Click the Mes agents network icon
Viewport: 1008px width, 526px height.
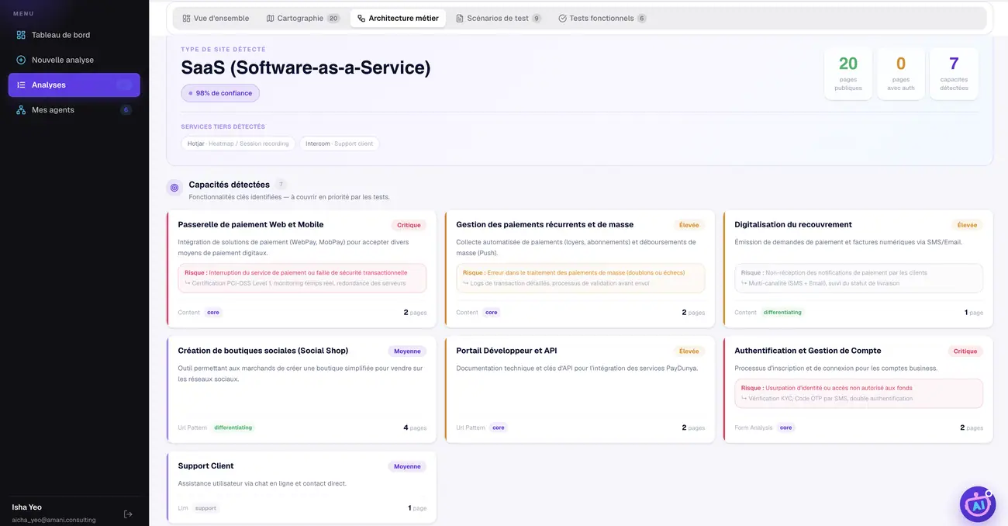click(x=21, y=109)
